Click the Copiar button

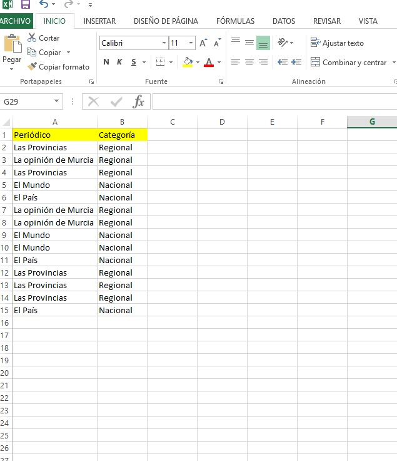coord(44,53)
